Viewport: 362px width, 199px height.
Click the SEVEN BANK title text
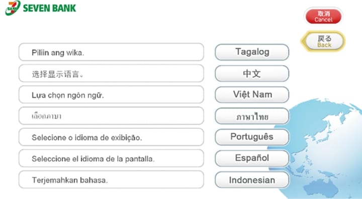click(49, 9)
